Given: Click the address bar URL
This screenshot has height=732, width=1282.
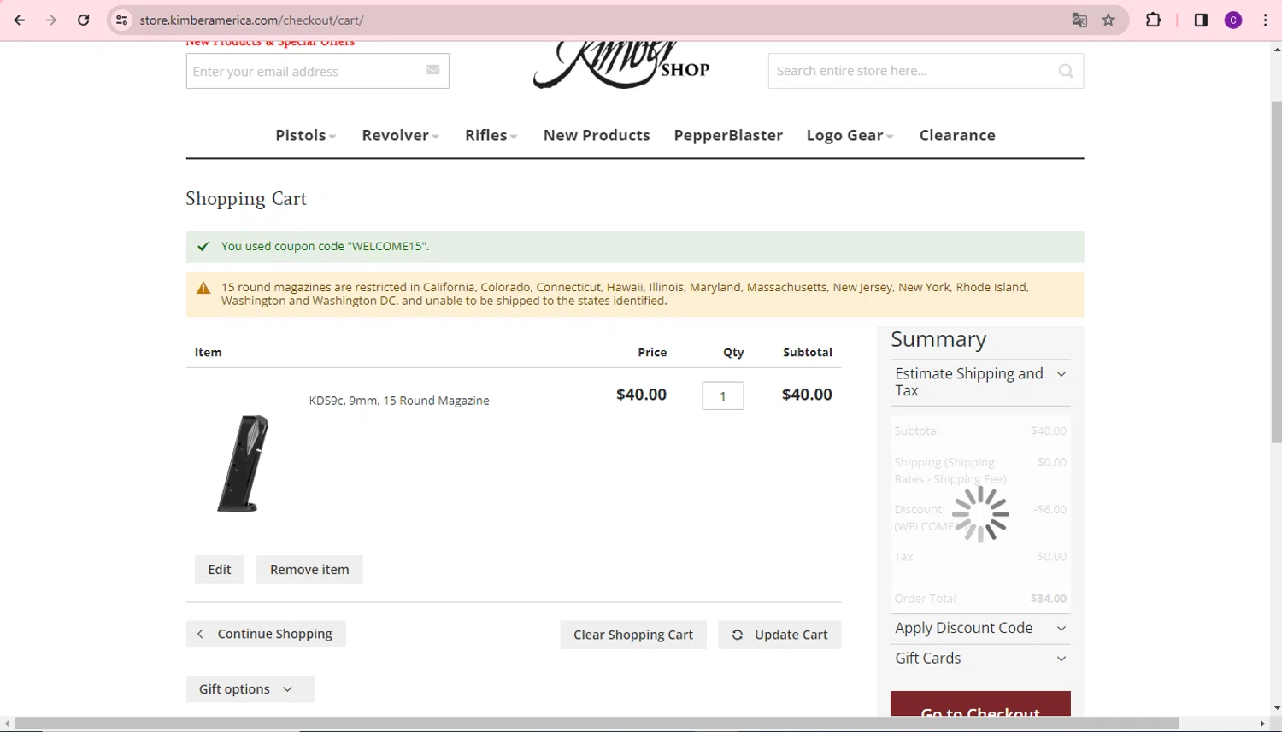Looking at the screenshot, I should click(251, 20).
